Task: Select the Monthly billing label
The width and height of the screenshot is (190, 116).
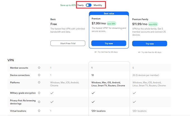Action: [98, 5]
